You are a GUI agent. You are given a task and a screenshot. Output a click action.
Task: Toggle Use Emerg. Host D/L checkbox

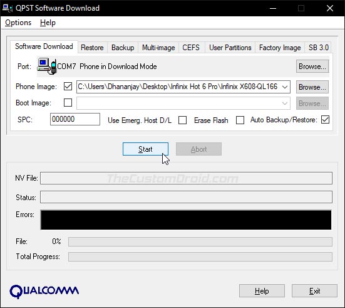(x=182, y=120)
